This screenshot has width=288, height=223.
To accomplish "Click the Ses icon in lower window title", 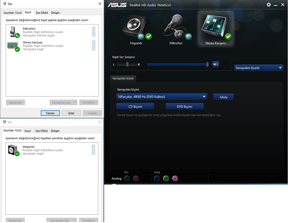I will (4, 122).
